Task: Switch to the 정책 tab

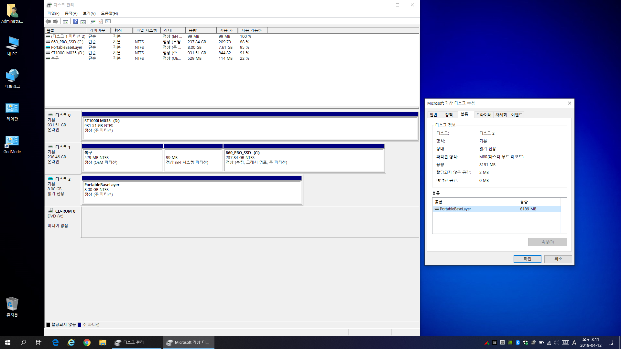Action: 449,115
